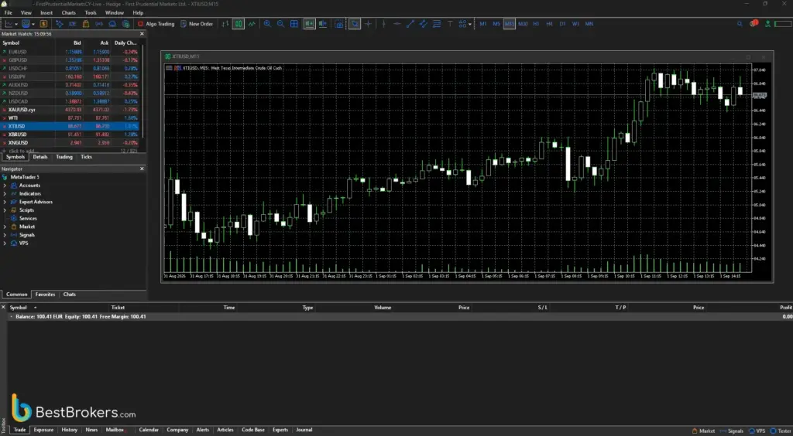Click the New Order button
The image size is (793, 436).
[x=197, y=24]
